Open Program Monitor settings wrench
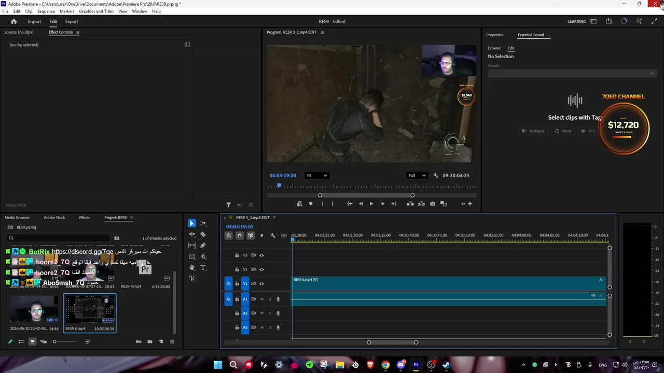 (x=436, y=176)
